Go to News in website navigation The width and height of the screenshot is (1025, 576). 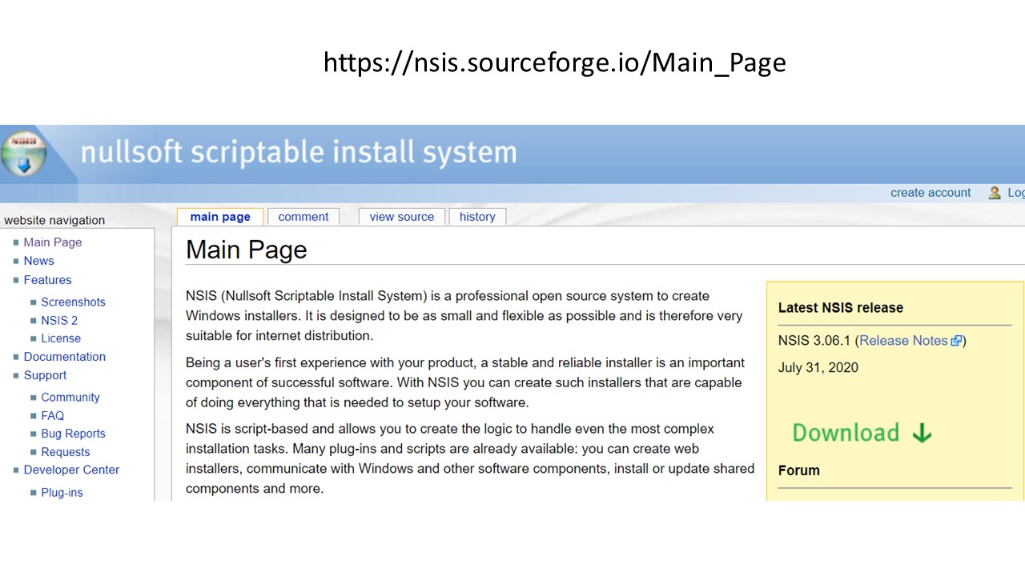(38, 261)
